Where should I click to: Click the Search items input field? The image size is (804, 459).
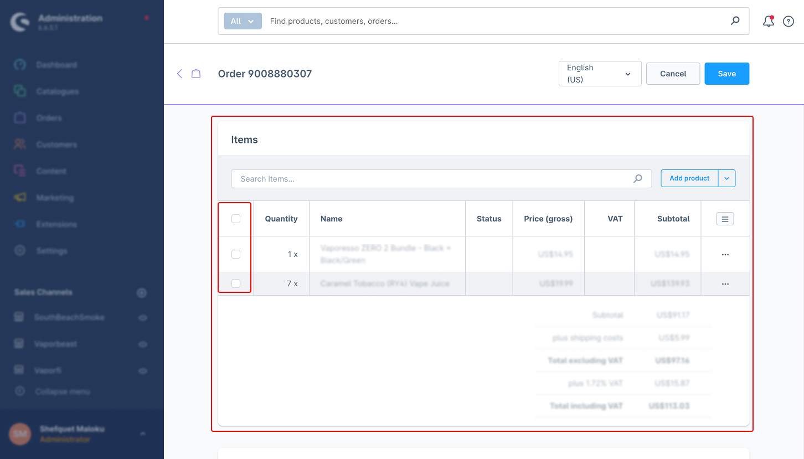tap(432, 179)
